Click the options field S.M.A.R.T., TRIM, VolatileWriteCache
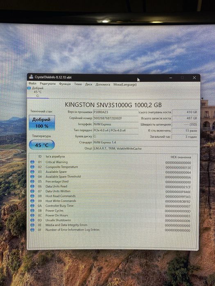The width and height of the screenshot is (215, 286). click(145, 148)
